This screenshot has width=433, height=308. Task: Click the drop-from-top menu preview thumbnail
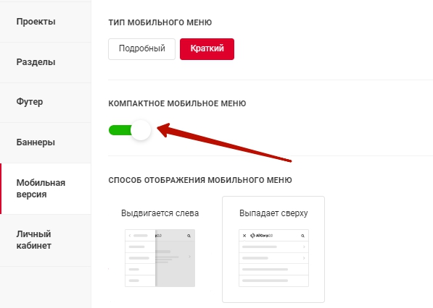[273, 258]
